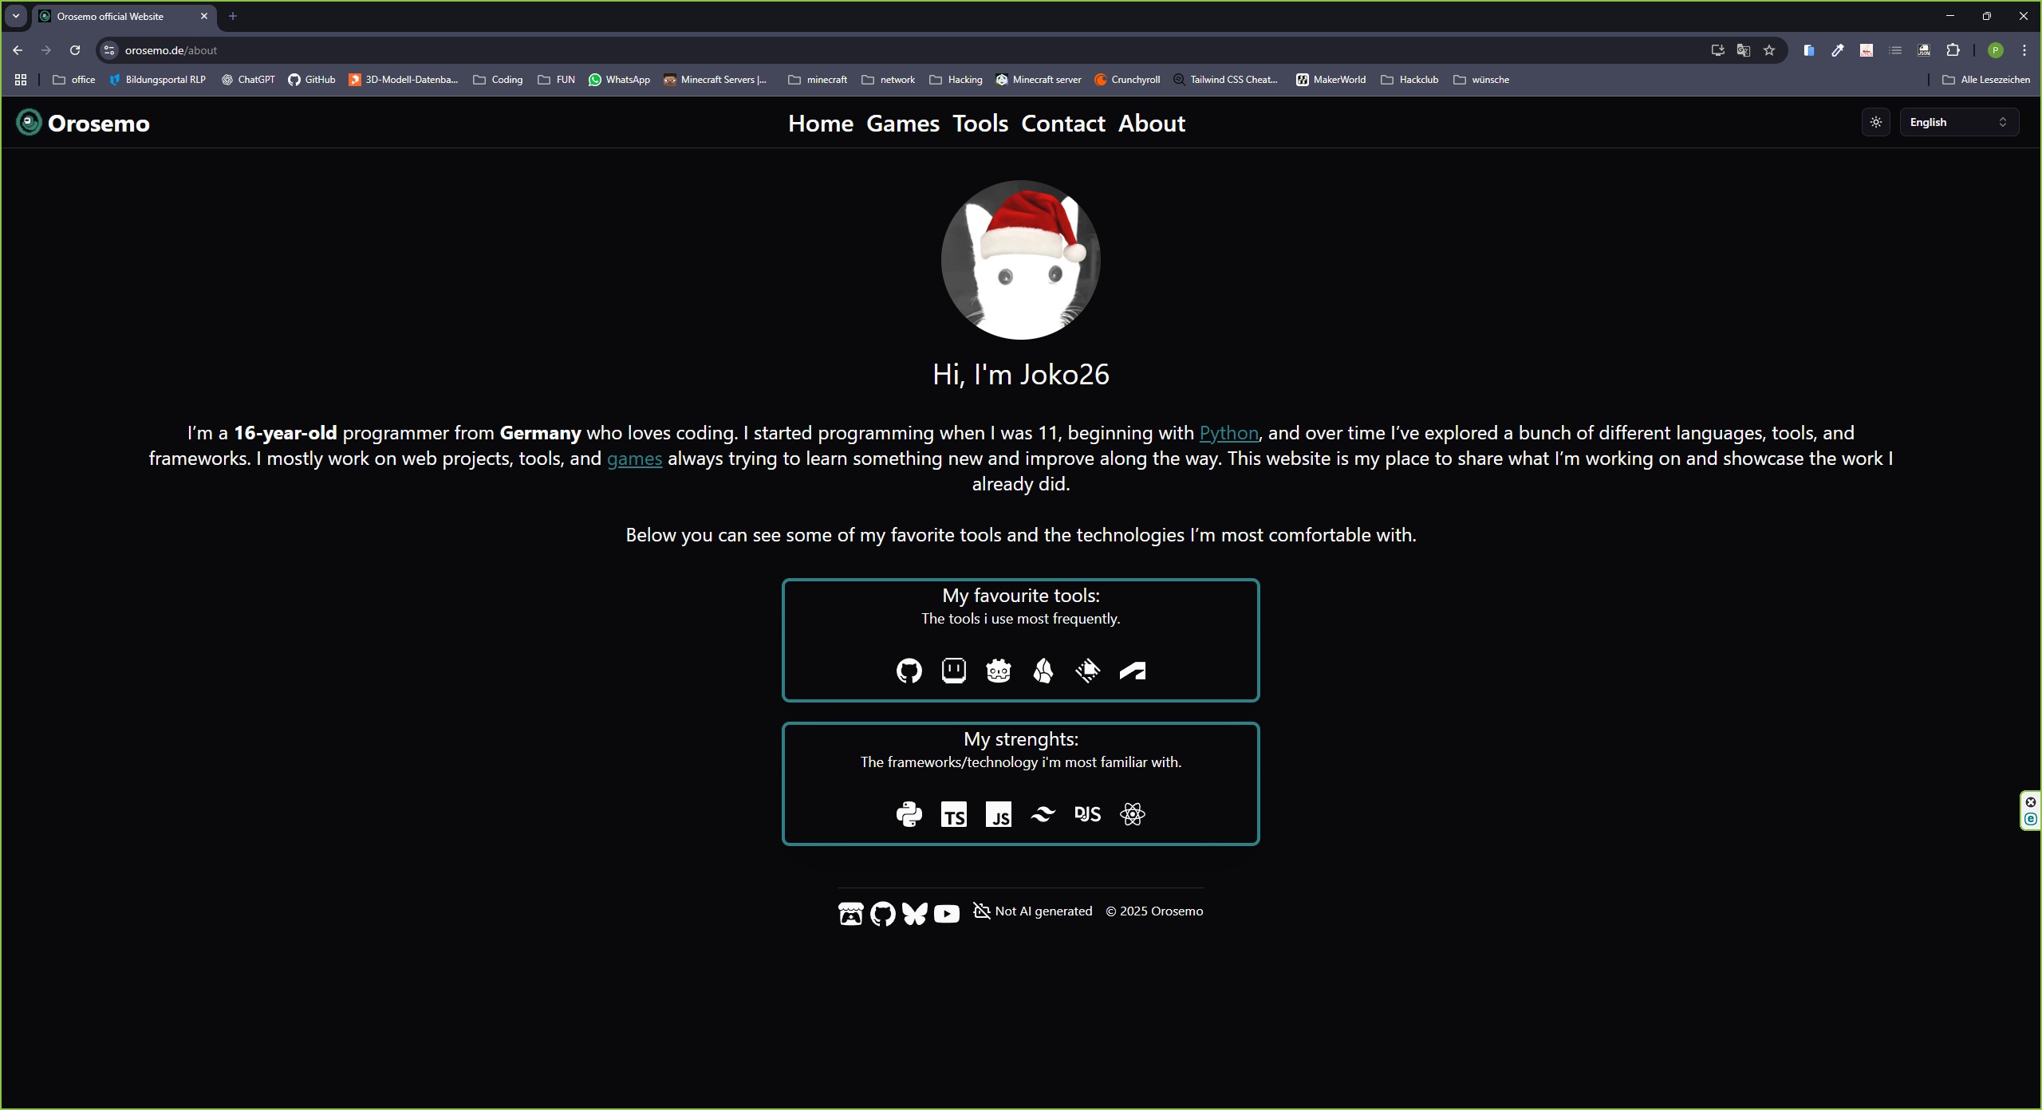
Task: Open the YouTube footer icon
Action: point(946,913)
